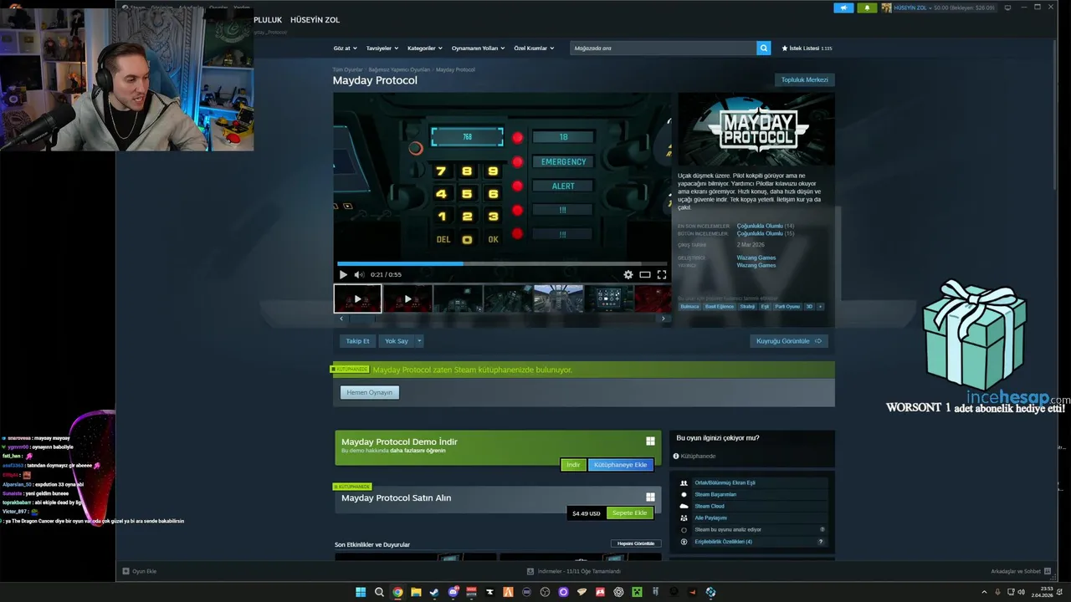Screen dimensions: 1071x602
Task: Focus the Mağazada ara search field
Action: click(663, 48)
